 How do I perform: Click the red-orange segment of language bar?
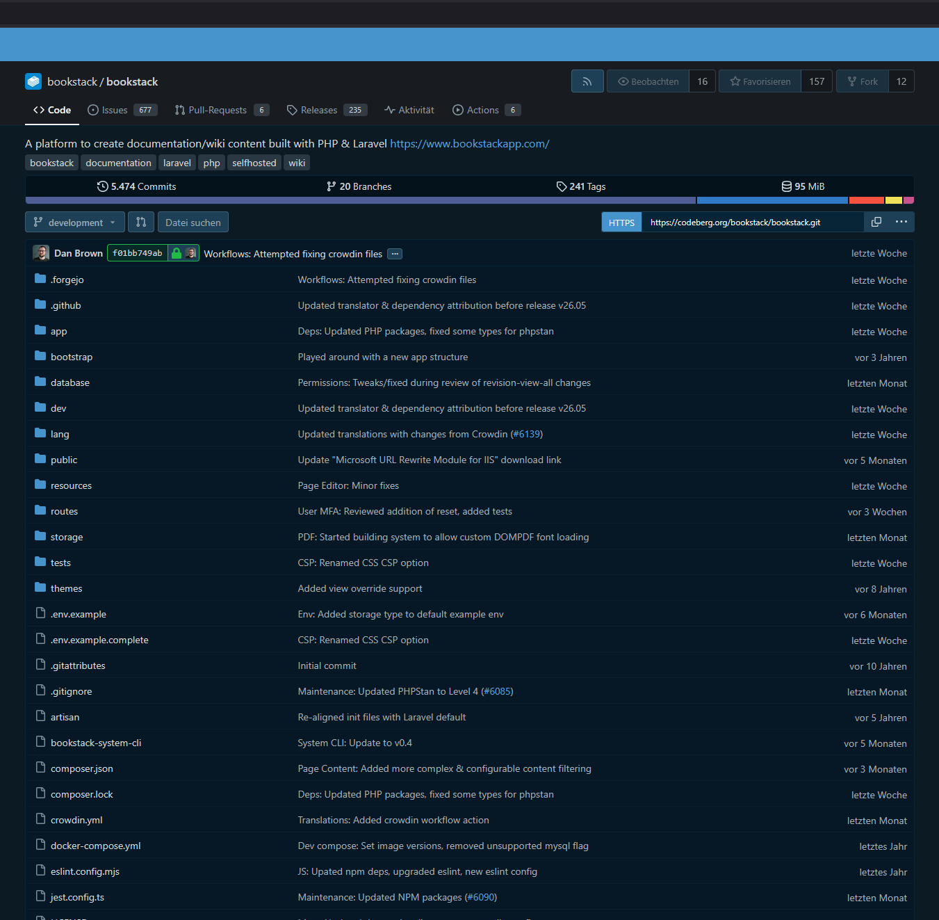[867, 200]
